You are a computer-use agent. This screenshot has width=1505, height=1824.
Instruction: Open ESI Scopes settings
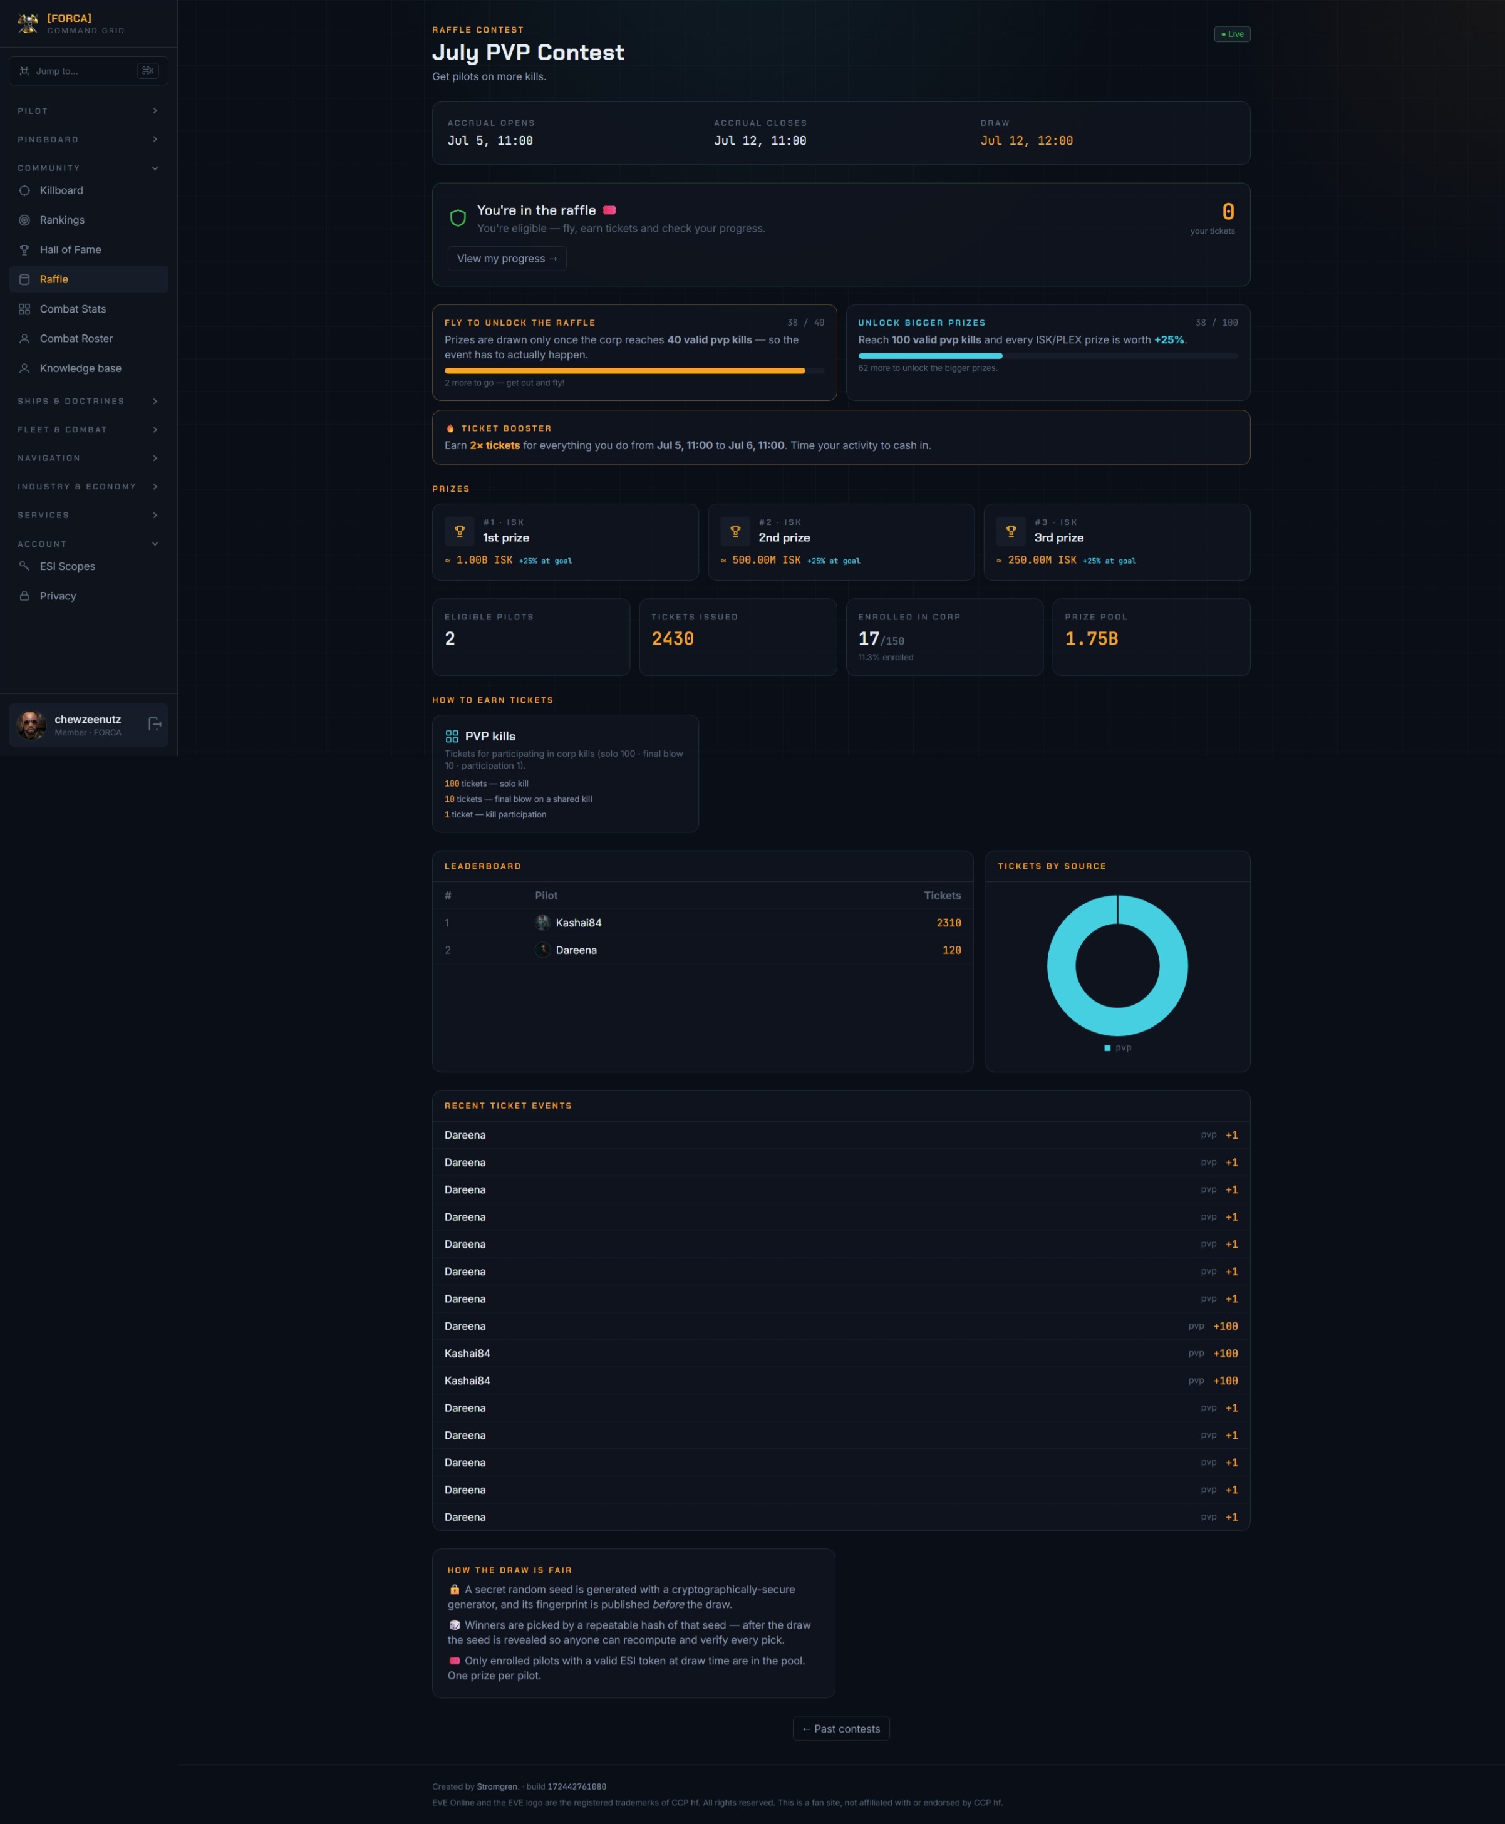tap(88, 566)
